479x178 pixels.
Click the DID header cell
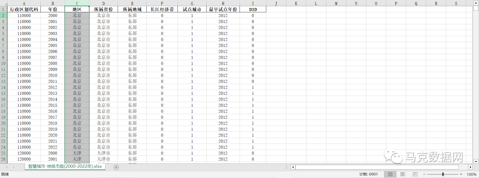(x=253, y=9)
